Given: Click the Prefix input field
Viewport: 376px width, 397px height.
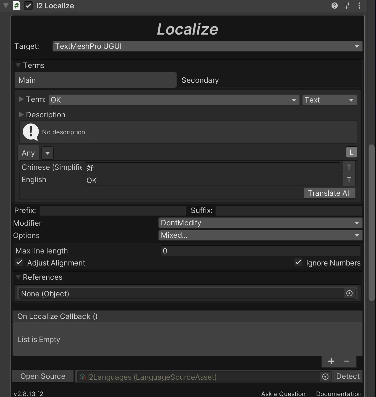Looking at the screenshot, I should [113, 211].
